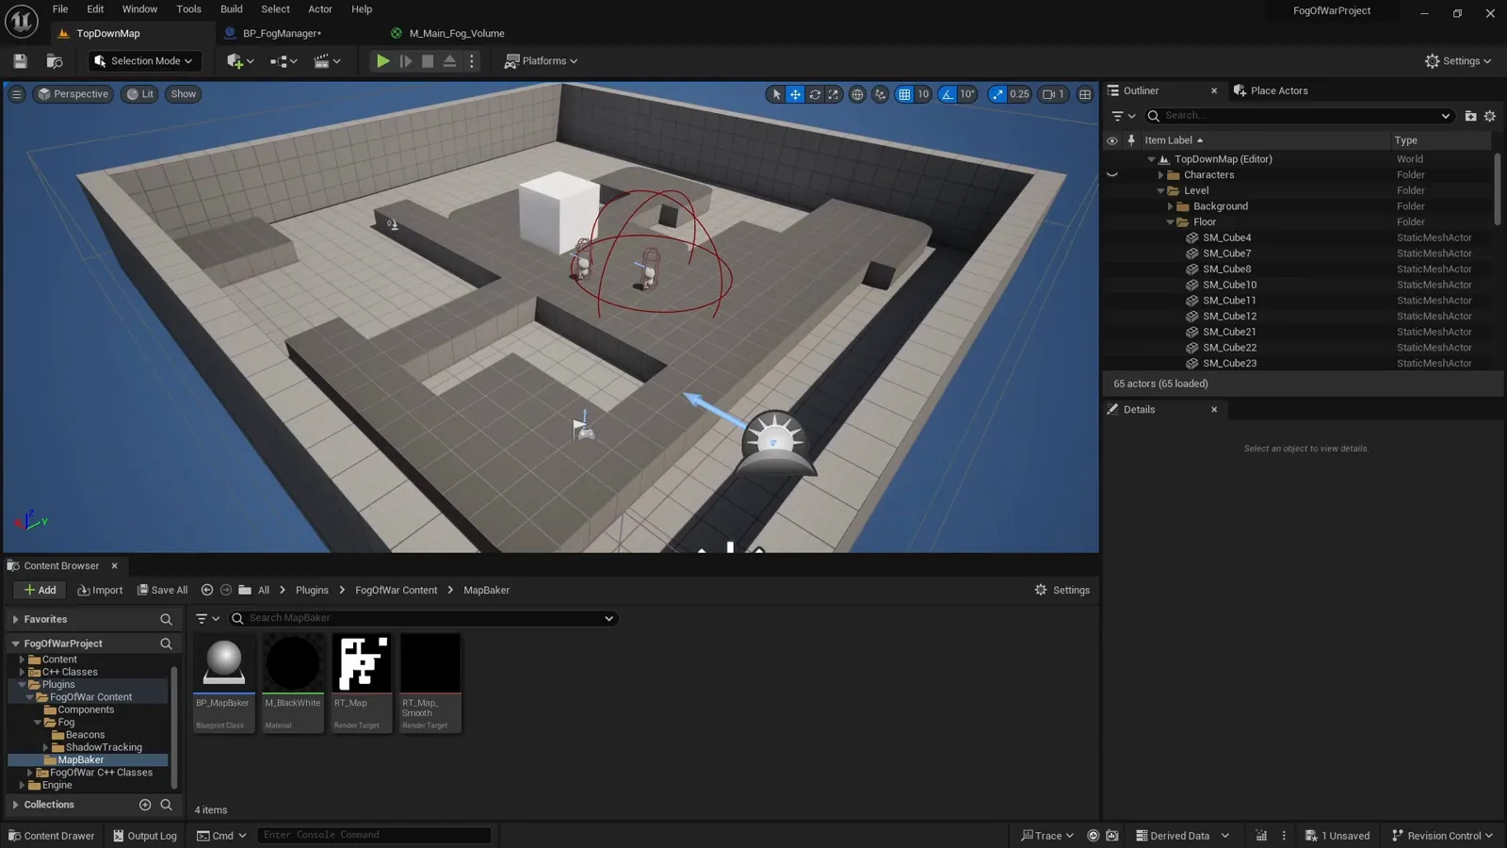1507x848 pixels.
Task: Open the Actor menu
Action: [x=320, y=9]
